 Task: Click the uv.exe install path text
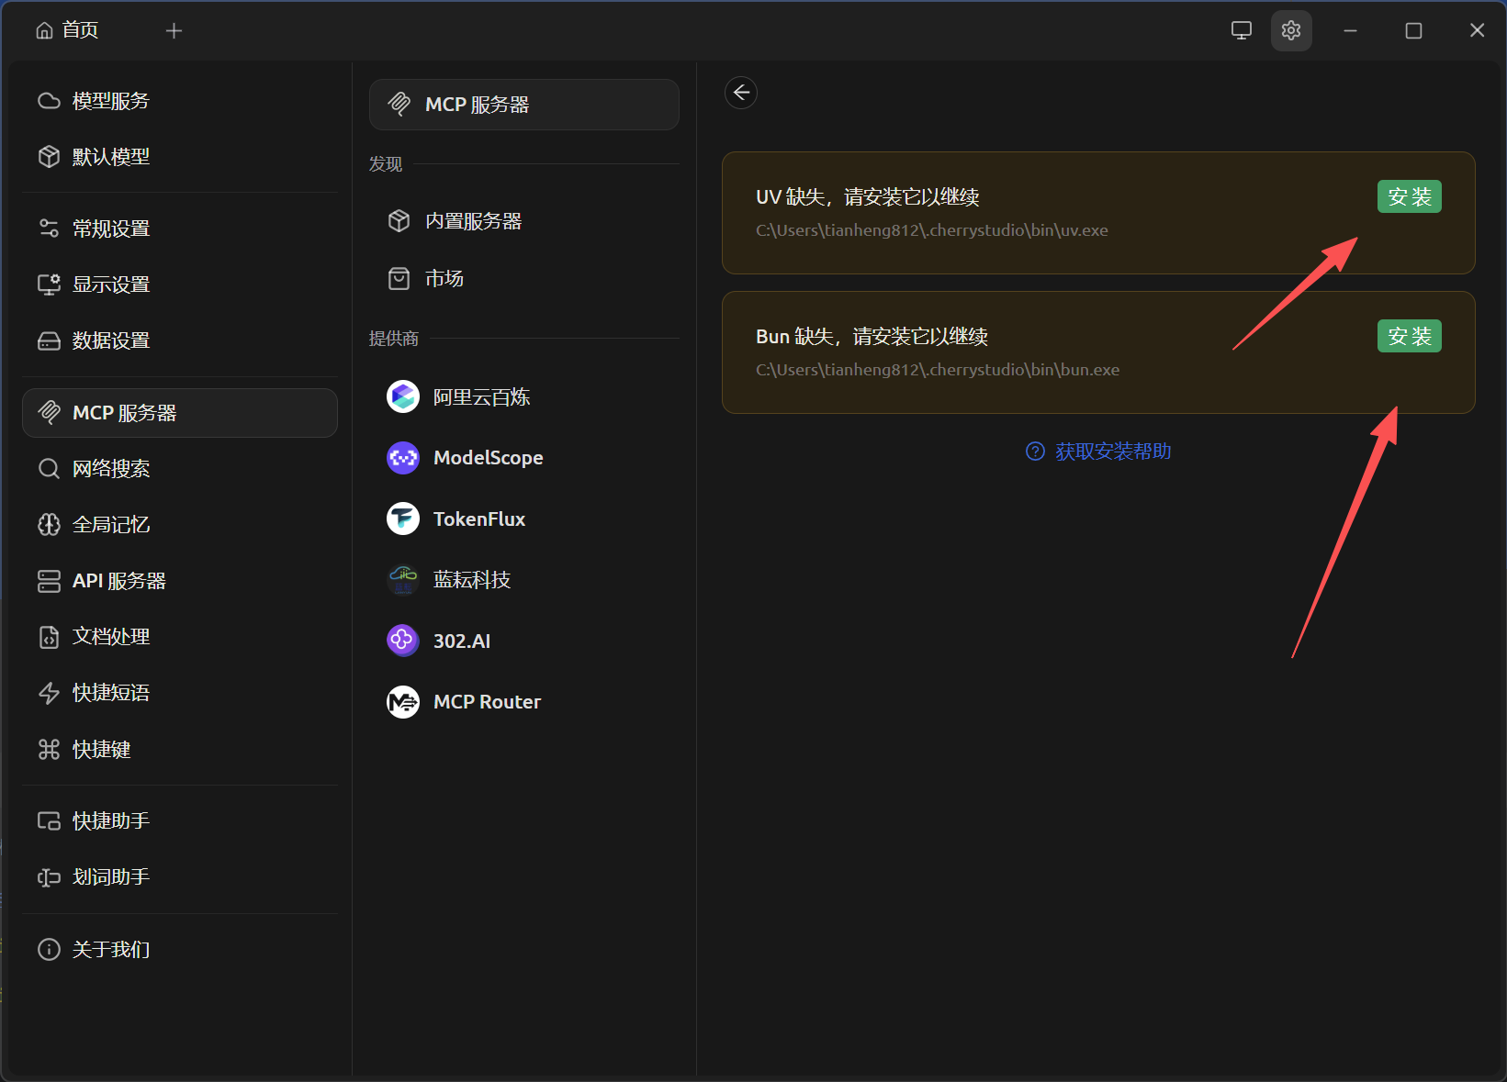click(x=932, y=230)
